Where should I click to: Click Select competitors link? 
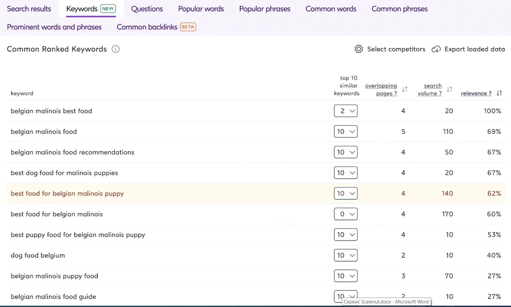click(396, 49)
